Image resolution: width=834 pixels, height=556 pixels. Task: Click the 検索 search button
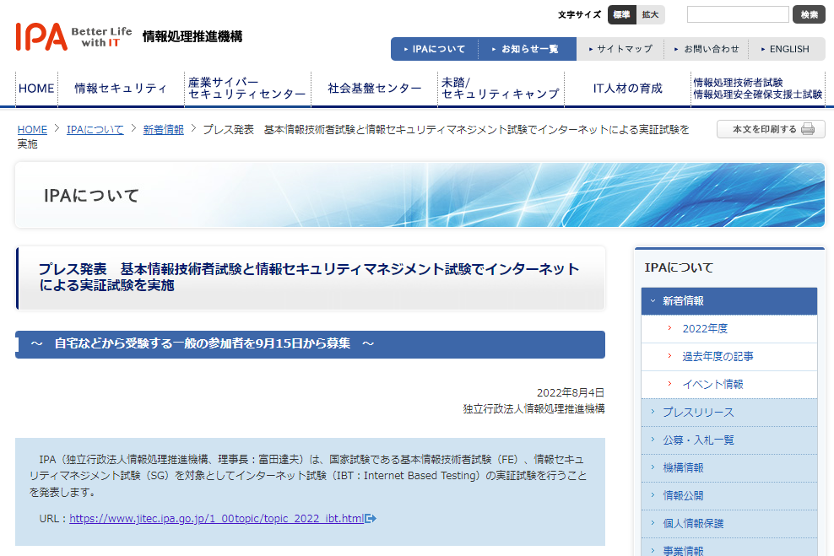[808, 14]
